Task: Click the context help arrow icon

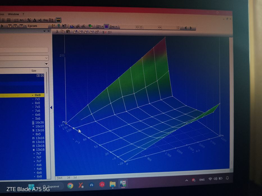Action: point(64,26)
